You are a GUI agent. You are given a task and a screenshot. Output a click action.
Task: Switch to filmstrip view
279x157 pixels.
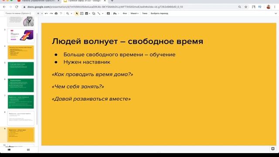click(x=9, y=150)
